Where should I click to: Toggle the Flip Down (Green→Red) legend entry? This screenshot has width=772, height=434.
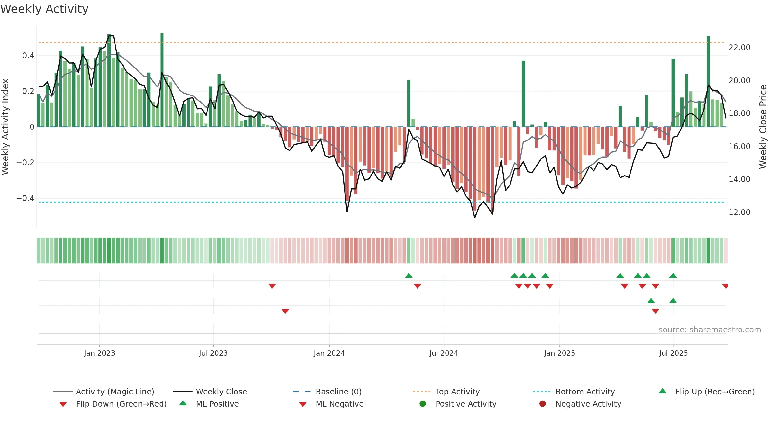pos(113,404)
